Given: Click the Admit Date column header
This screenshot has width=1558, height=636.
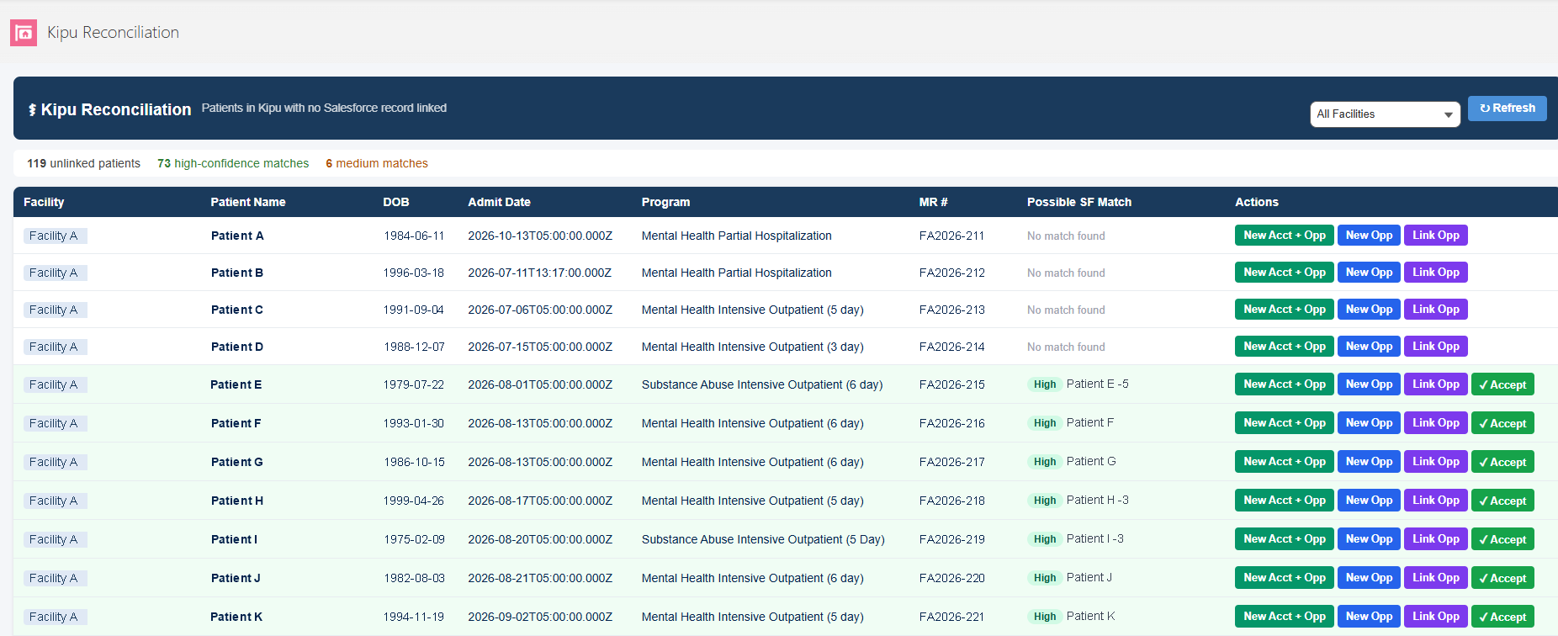Looking at the screenshot, I should click(499, 202).
